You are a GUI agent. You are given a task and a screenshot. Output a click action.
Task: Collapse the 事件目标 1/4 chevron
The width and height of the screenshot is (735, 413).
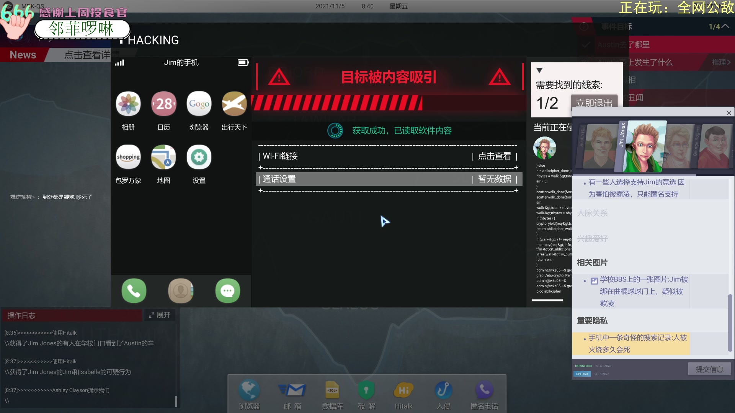point(725,26)
